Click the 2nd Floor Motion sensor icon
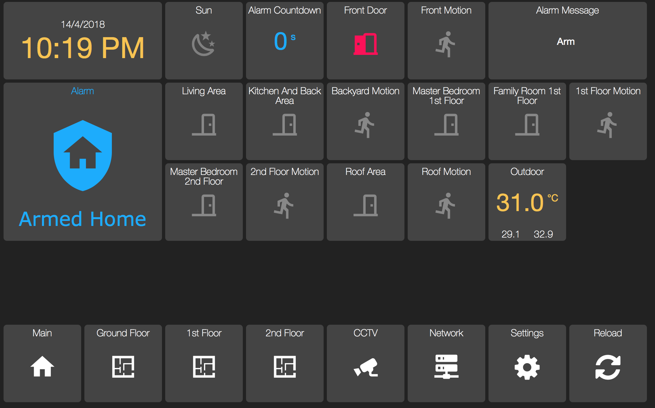The width and height of the screenshot is (655, 408). [x=284, y=206]
